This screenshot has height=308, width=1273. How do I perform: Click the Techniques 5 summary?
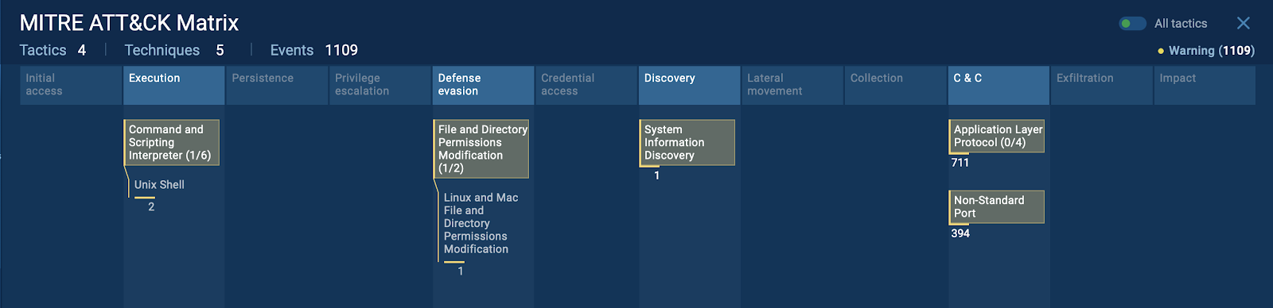[174, 50]
